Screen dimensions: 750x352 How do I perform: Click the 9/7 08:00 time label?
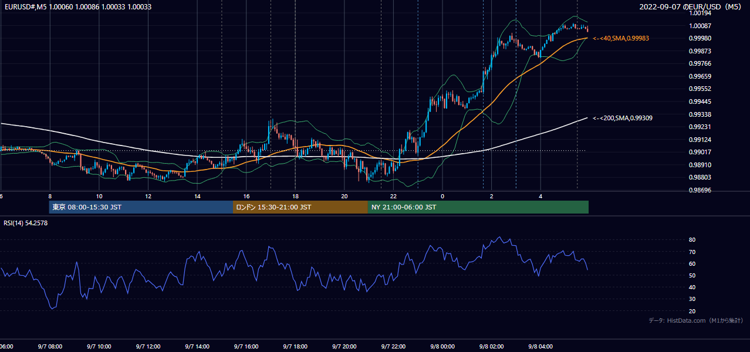pyautogui.click(x=50, y=346)
